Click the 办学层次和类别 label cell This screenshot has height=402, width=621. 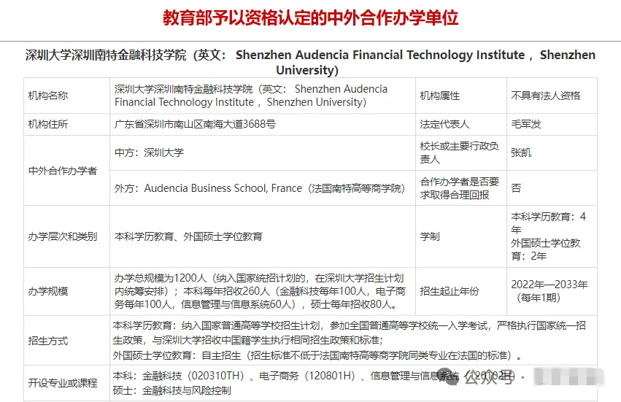point(66,236)
